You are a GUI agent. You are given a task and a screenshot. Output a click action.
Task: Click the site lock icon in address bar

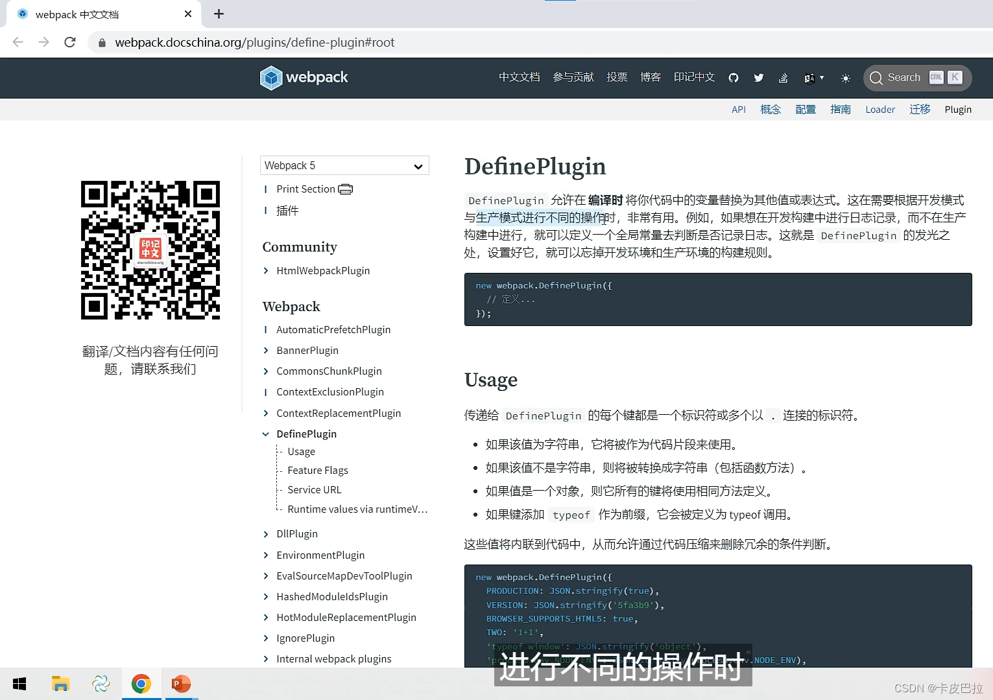click(x=101, y=43)
